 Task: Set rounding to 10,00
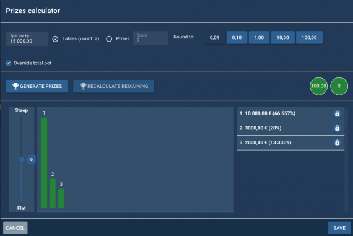[282, 38]
